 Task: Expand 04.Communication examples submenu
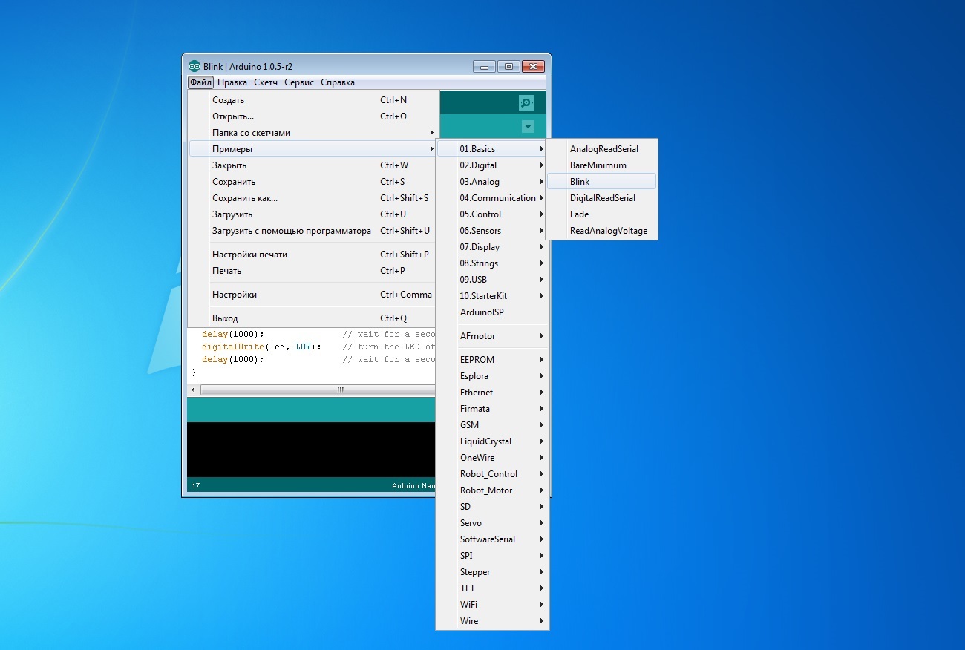coord(492,198)
